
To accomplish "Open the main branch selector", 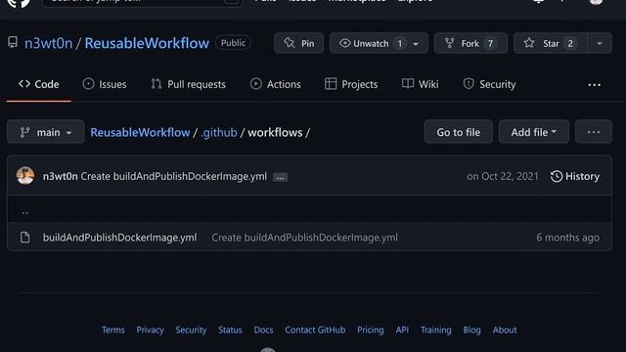I will click(x=46, y=132).
